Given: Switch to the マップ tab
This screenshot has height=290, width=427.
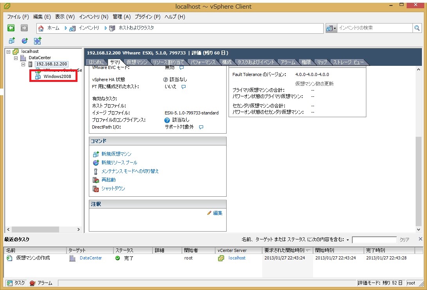Looking at the screenshot, I should pos(322,62).
